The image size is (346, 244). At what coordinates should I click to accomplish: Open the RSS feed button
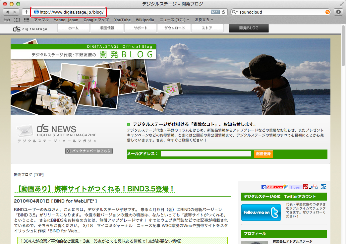pyautogui.click(x=215, y=12)
